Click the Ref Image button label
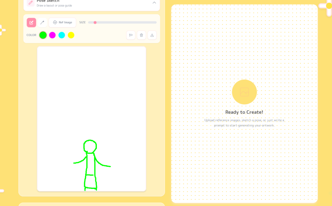The height and width of the screenshot is (206, 332). (x=65, y=23)
